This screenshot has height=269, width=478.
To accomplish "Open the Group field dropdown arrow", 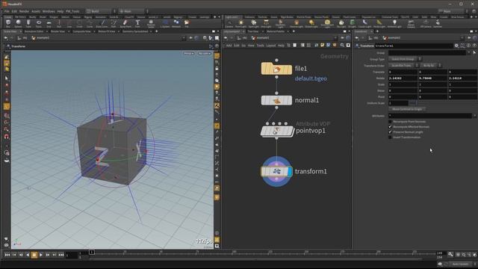I will 469,52.
